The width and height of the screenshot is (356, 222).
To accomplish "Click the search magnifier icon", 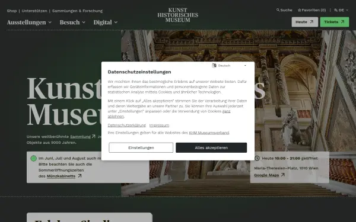I will [x=278, y=10].
